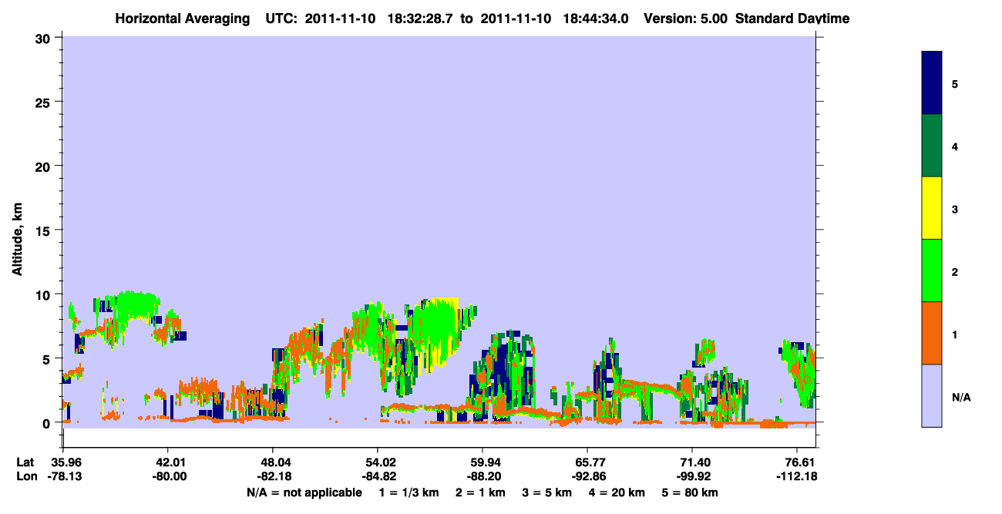Click the 'Lat' axis row label
This screenshot has width=1002, height=514.
[x=25, y=462]
